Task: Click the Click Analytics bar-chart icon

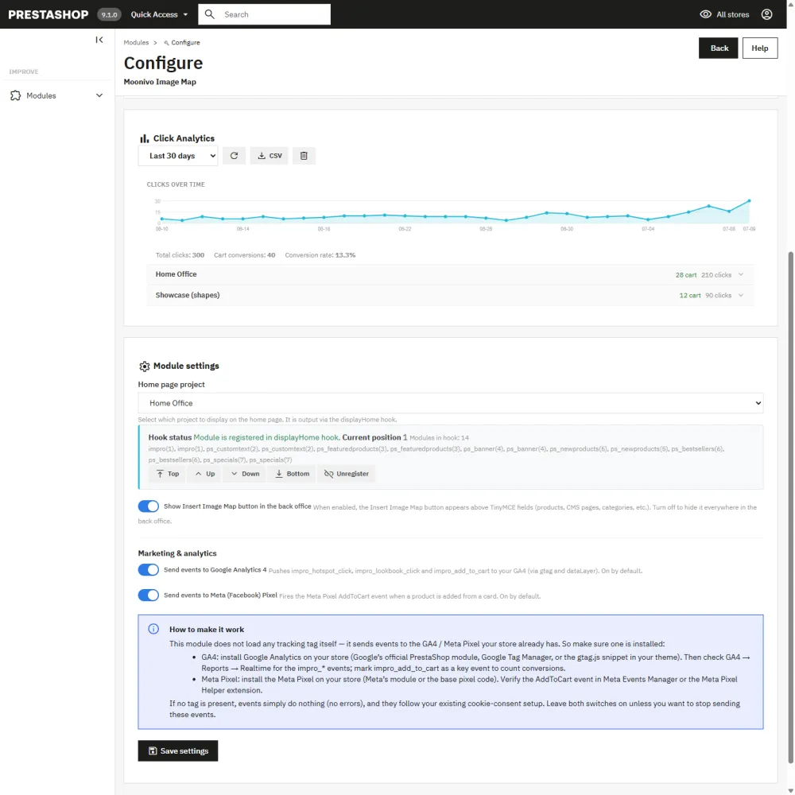Action: point(145,138)
